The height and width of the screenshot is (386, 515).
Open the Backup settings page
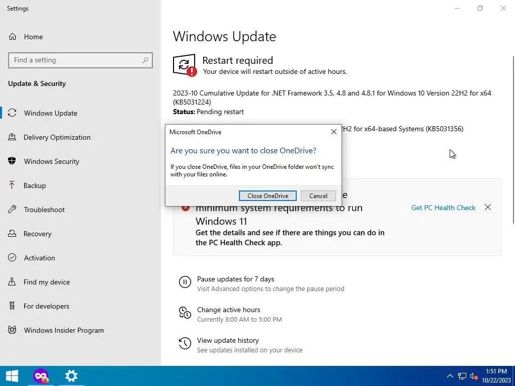(80, 185)
